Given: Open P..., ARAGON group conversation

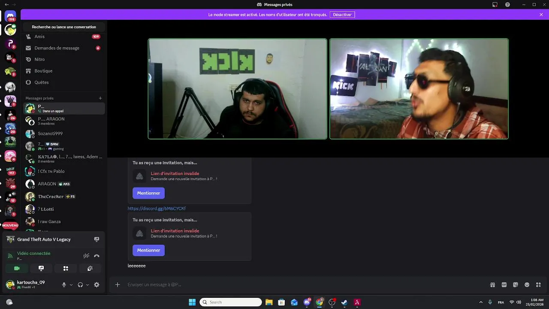Looking at the screenshot, I should pyautogui.click(x=63, y=121).
